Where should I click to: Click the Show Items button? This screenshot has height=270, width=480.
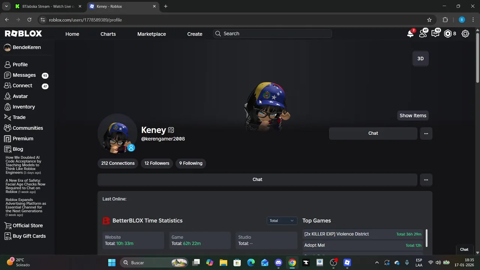pyautogui.click(x=413, y=115)
